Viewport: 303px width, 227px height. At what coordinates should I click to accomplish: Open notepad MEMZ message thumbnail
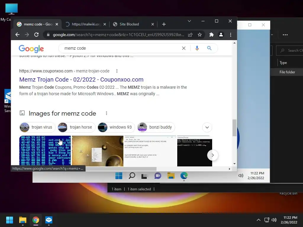click(x=150, y=151)
